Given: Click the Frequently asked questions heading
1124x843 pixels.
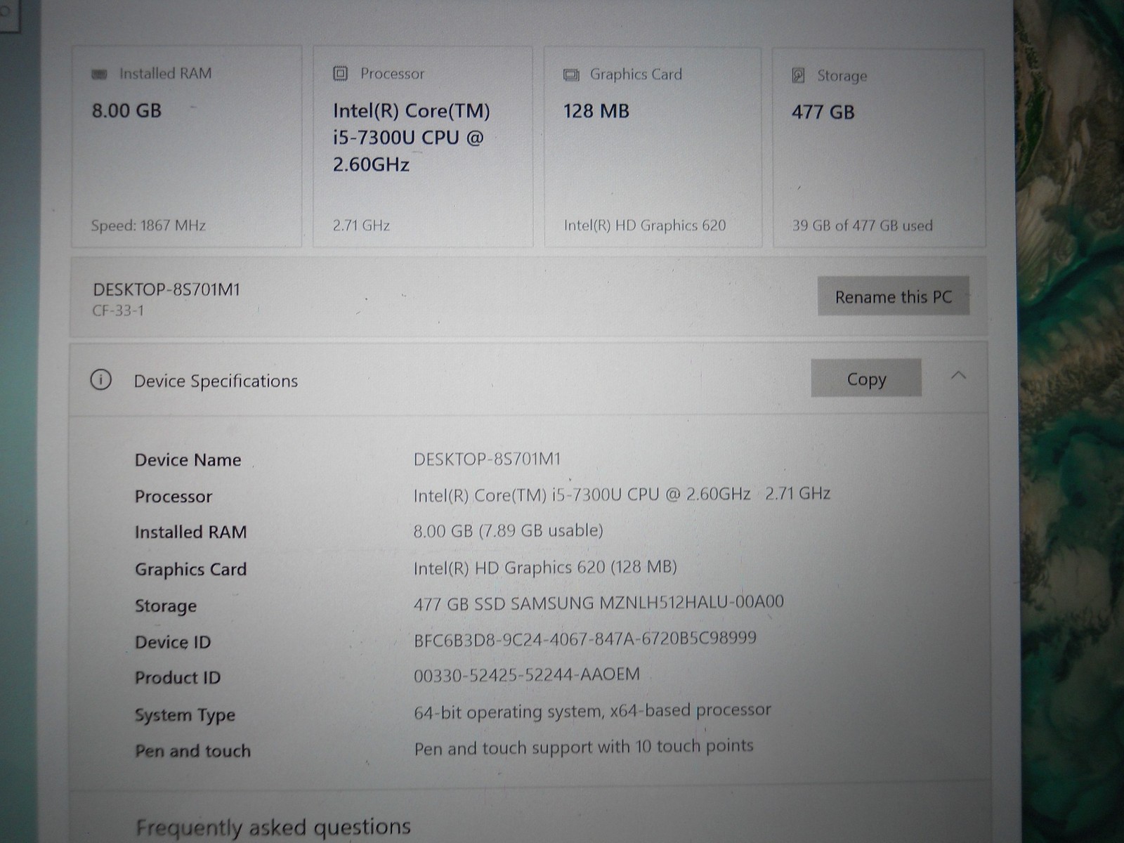Looking at the screenshot, I should (273, 828).
